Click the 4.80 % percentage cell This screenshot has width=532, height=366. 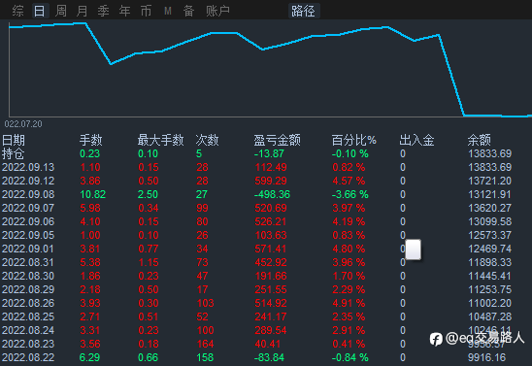point(349,249)
